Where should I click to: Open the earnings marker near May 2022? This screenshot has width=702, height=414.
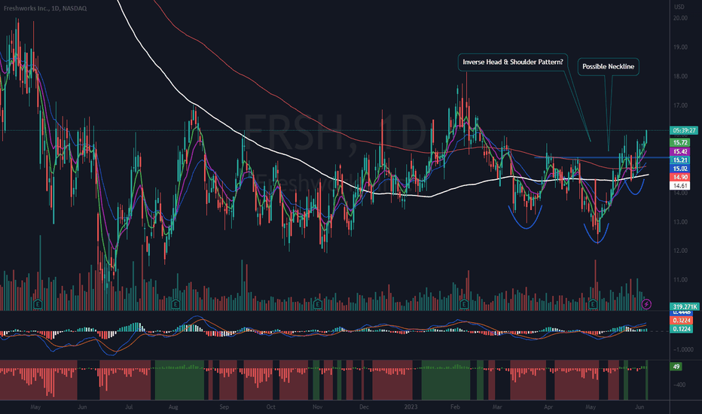[38, 304]
